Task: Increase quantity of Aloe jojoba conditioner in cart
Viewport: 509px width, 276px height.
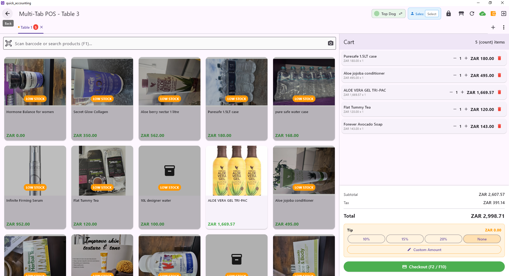Action: click(x=466, y=75)
